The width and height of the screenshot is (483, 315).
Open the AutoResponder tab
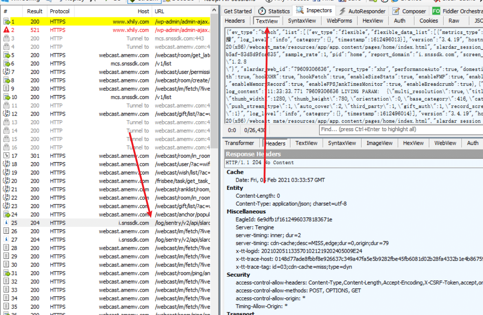point(363,11)
